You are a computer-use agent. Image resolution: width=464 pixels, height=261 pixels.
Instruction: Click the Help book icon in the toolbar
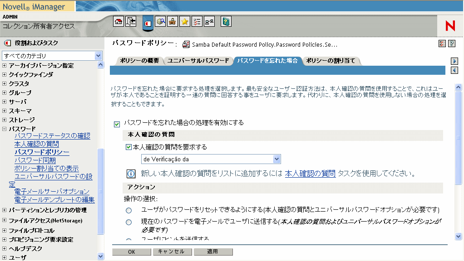point(225,21)
